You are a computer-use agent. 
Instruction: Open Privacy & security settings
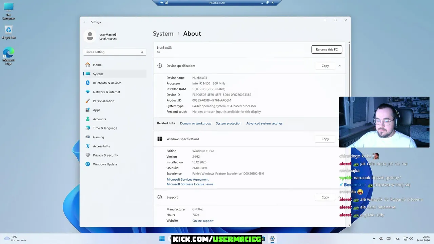[105, 155]
